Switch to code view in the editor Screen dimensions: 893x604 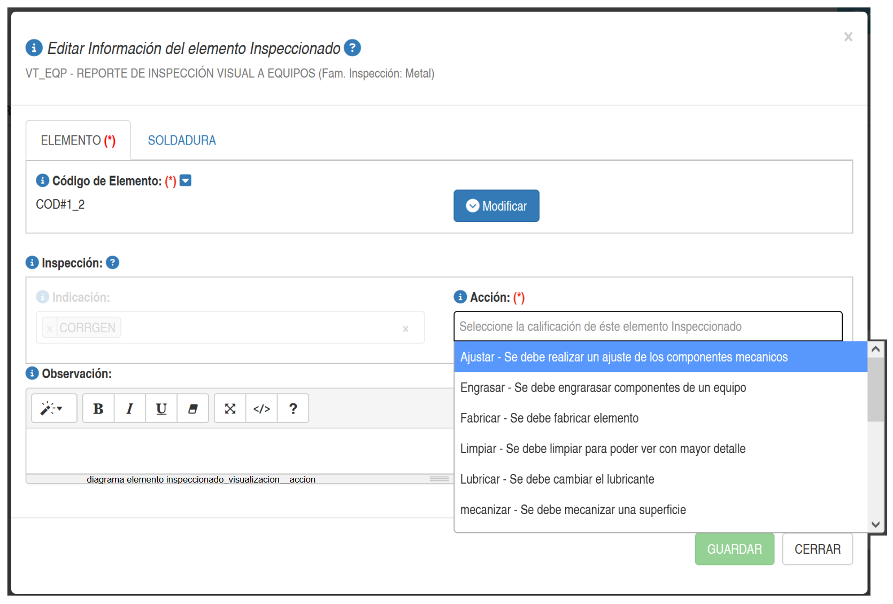(x=261, y=409)
